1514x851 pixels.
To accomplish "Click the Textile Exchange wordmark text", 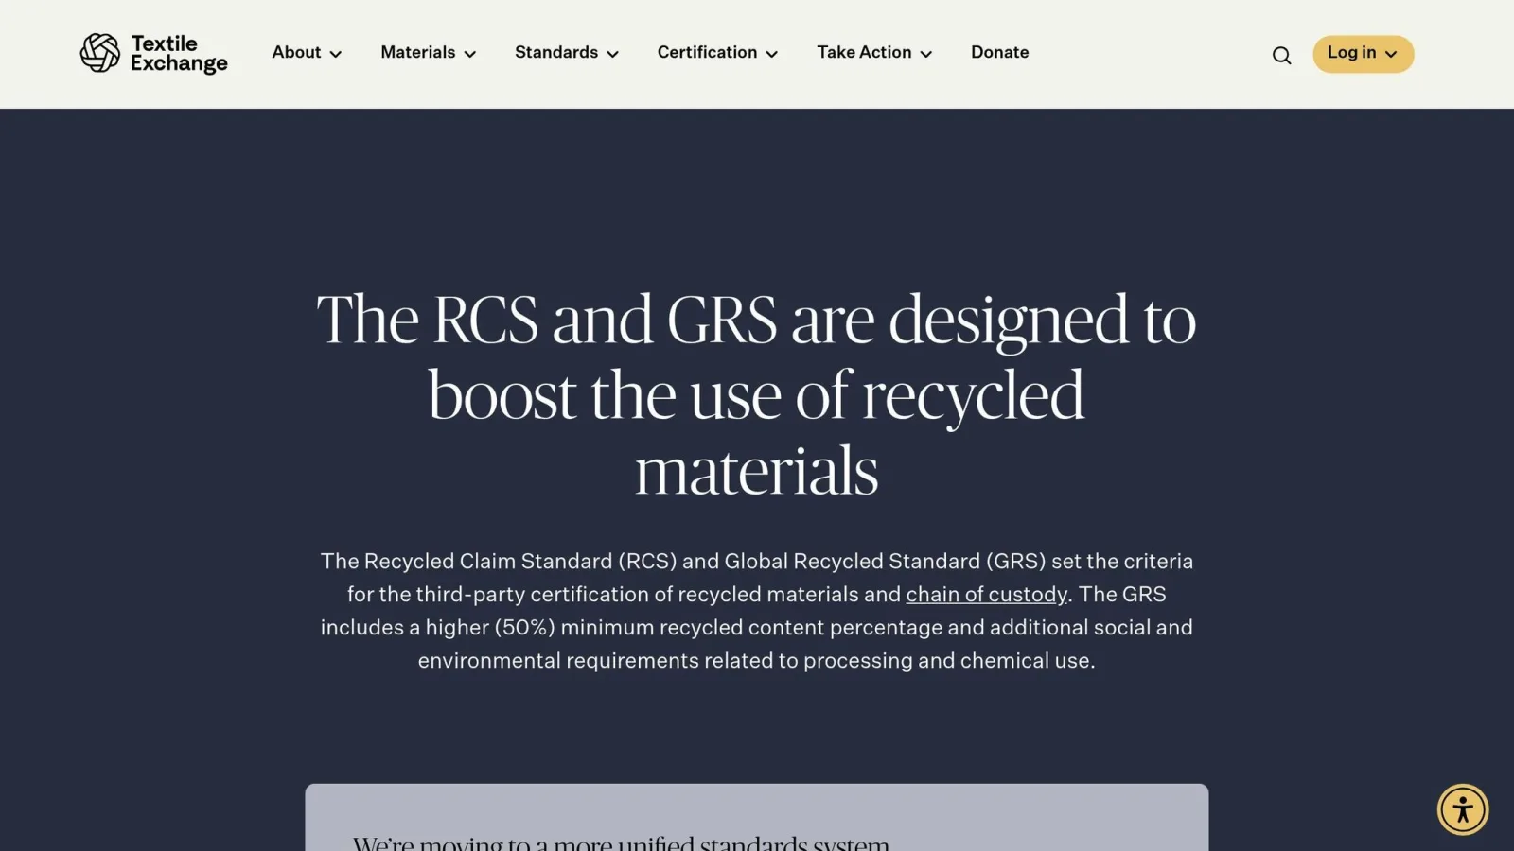I will (x=179, y=54).
